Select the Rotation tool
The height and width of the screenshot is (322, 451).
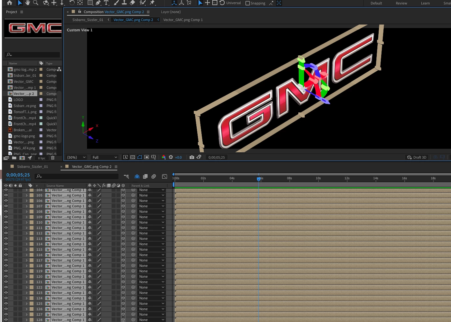[x=72, y=3]
